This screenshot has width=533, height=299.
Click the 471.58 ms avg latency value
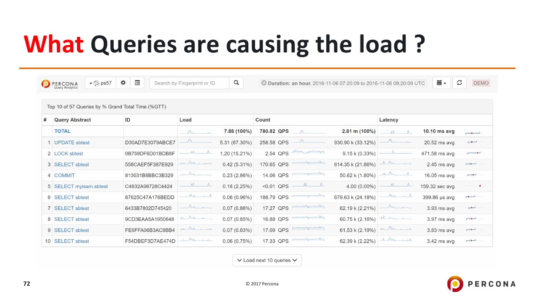(x=438, y=154)
